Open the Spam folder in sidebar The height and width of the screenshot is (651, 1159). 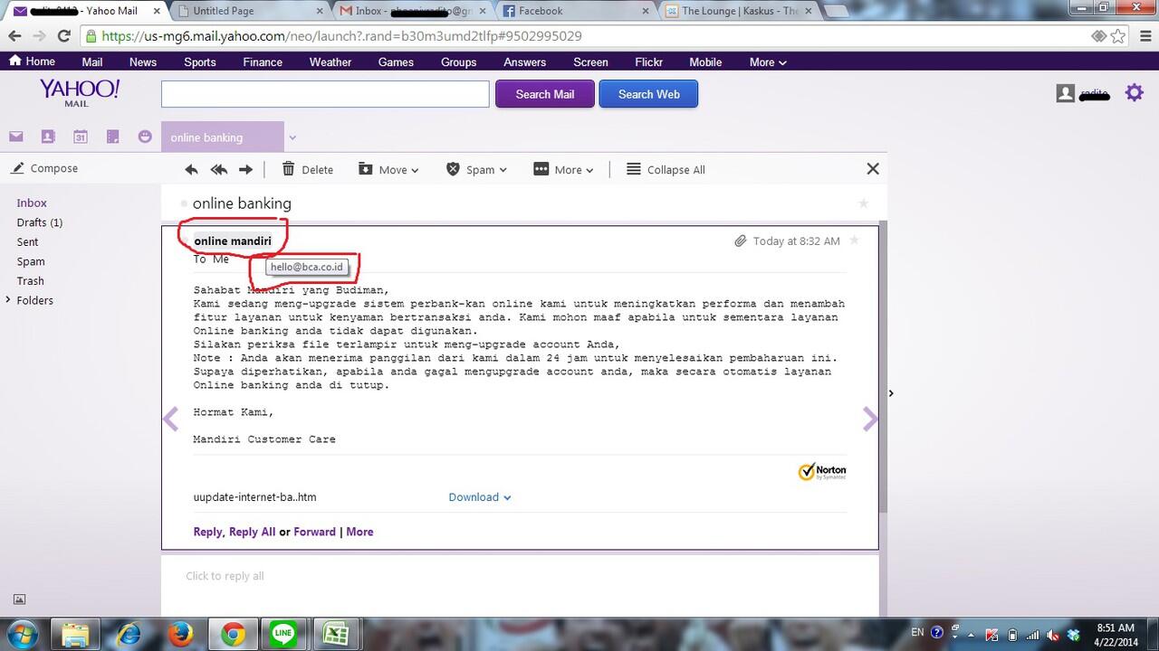pos(31,261)
